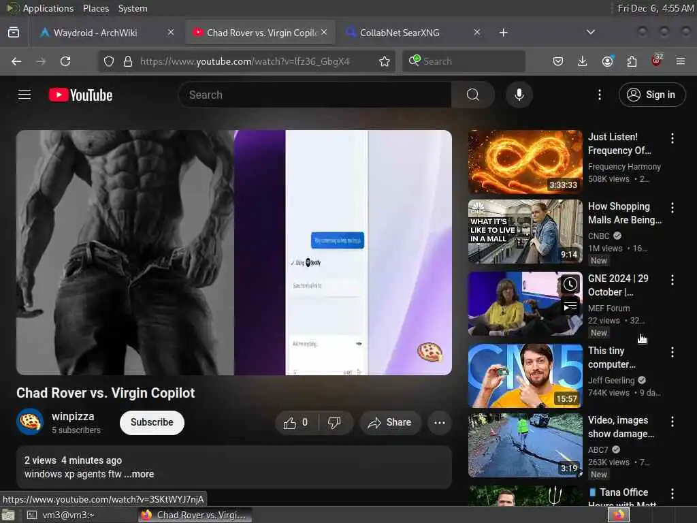Image resolution: width=697 pixels, height=523 pixels.
Task: Open the Jeff Geerling thumbnail with 15:57 duration
Action: pos(525,376)
